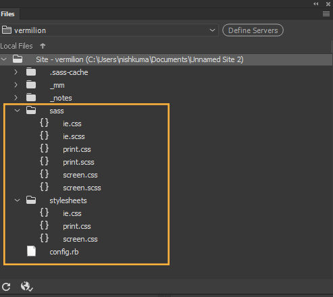Switch to the Files tab
This screenshot has width=333, height=297.
click(7, 14)
